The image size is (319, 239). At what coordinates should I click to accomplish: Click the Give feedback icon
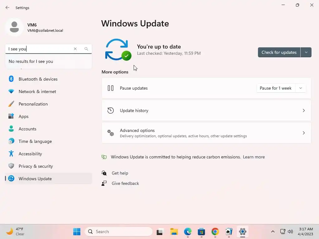click(x=104, y=183)
